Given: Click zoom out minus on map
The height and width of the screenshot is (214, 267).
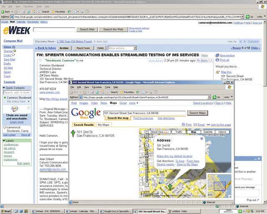Looking at the screenshot, I should (146, 184).
